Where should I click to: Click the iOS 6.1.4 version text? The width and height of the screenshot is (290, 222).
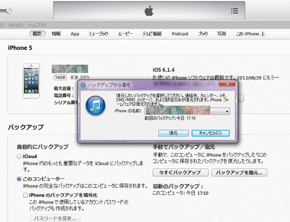click(x=163, y=70)
